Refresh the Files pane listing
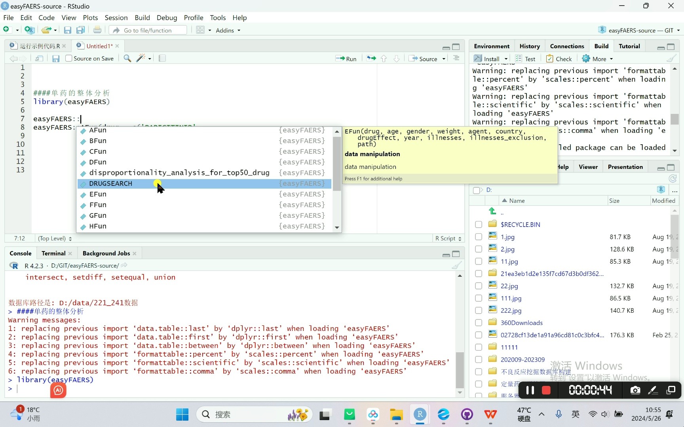Viewport: 684px width, 427px height. [x=673, y=178]
